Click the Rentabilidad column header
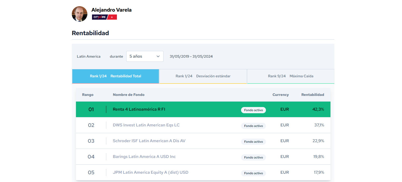402x182 pixels. tap(313, 95)
